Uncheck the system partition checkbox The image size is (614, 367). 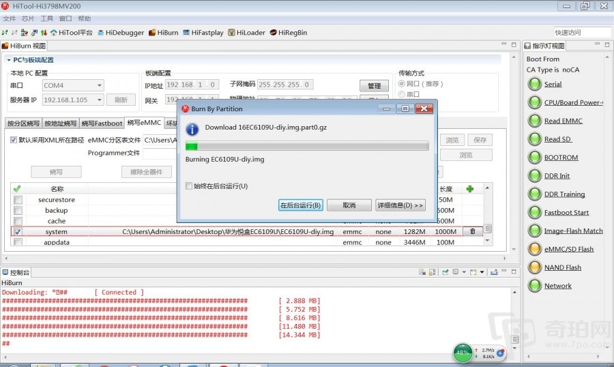pos(18,231)
